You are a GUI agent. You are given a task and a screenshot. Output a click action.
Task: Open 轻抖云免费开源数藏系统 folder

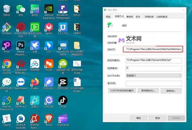click(x=77, y=45)
